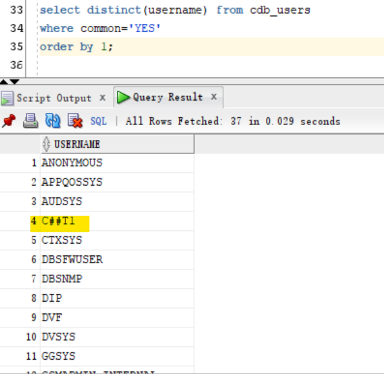Click 'cdb_users' in the SQL editor
The width and height of the screenshot is (384, 374).
280,10
